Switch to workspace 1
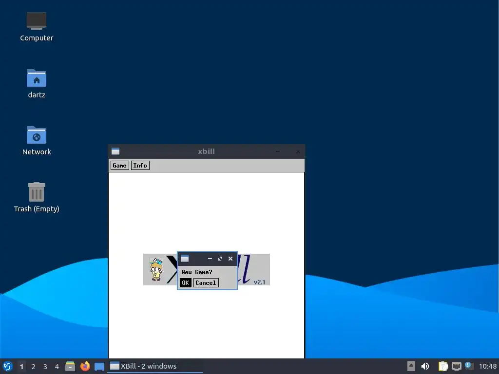 coord(21,366)
